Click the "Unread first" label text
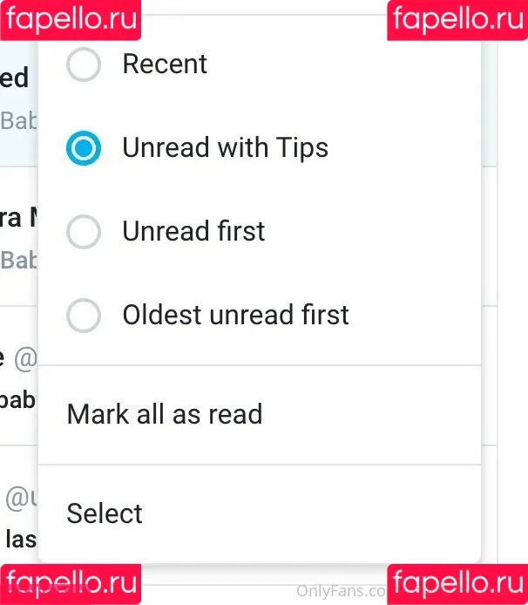 (193, 232)
